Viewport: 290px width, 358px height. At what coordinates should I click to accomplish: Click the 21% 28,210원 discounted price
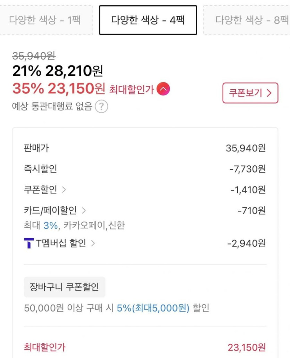coord(57,71)
